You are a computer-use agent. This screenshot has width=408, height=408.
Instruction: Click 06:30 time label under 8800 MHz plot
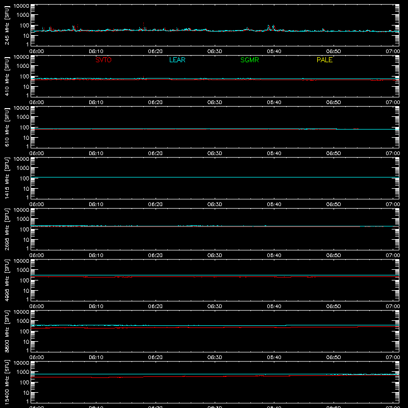215,358
